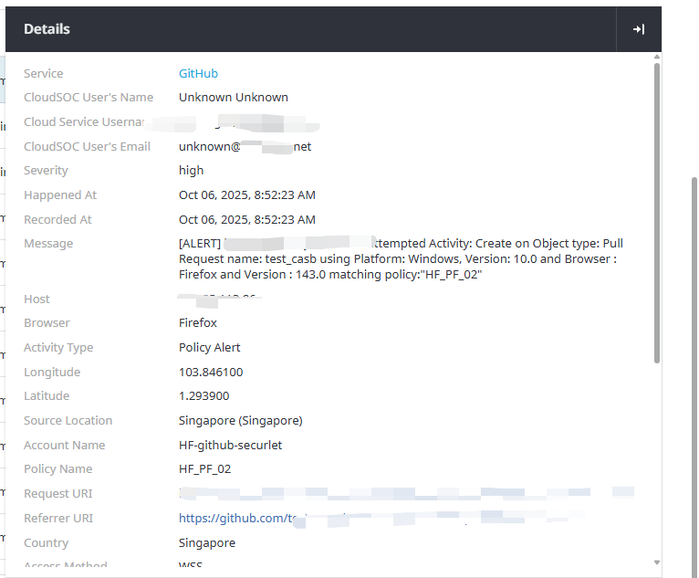Click the Country field value Singapore

206,543
